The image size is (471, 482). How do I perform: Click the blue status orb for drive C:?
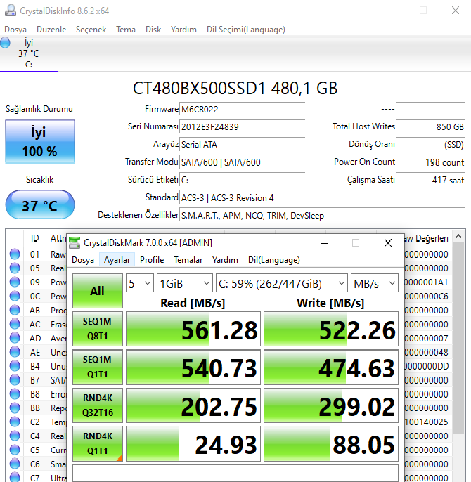click(x=6, y=44)
